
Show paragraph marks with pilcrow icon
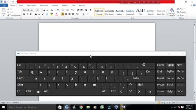click(91, 10)
